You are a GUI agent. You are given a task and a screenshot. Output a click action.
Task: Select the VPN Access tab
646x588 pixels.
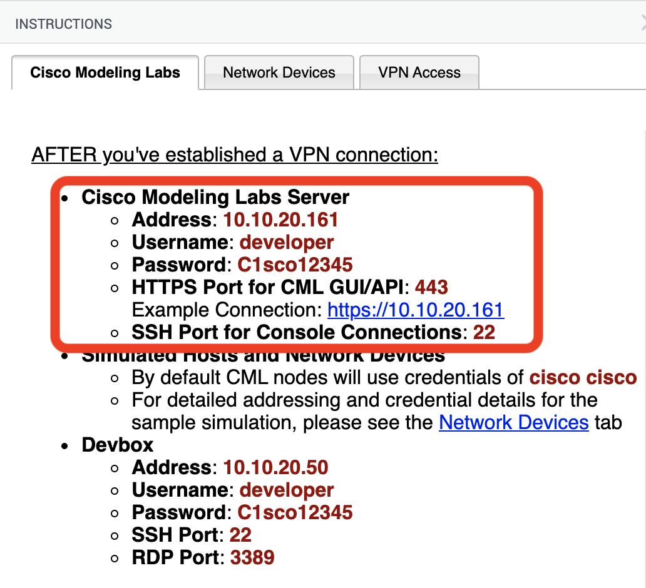(419, 73)
